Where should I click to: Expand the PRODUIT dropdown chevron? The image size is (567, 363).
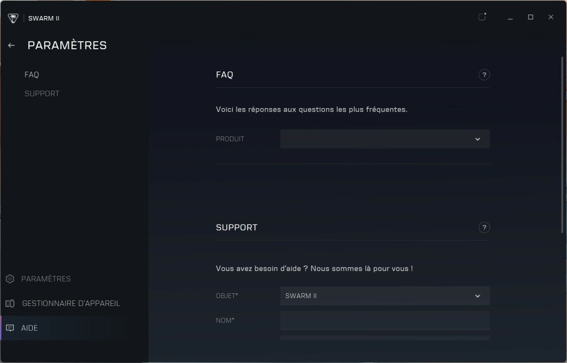478,139
